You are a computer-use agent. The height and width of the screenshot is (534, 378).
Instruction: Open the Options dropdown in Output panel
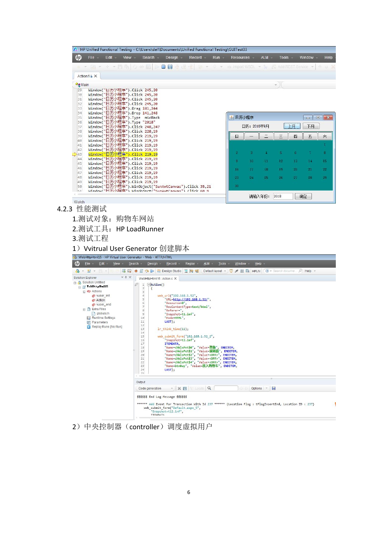tap(258, 388)
